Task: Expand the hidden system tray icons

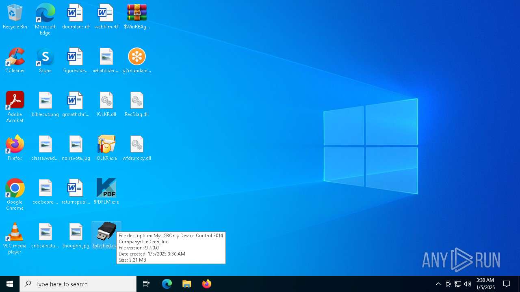Action: [438, 284]
